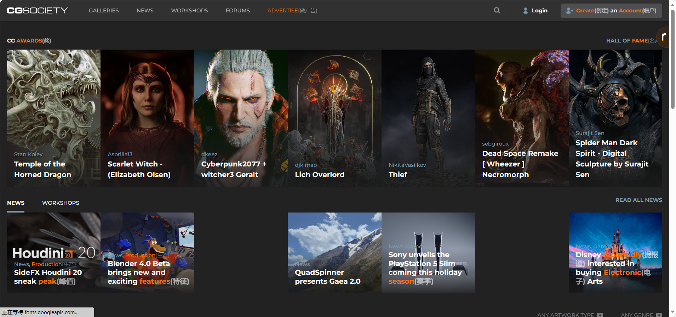
Task: Click the Create an Account button
Action: [611, 11]
